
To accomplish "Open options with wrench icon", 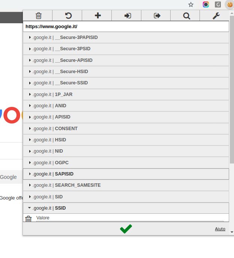I will (x=216, y=16).
